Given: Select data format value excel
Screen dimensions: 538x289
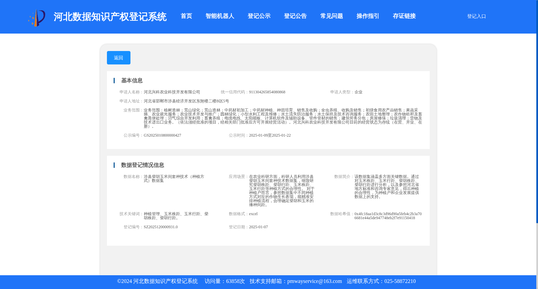Looking at the screenshot, I should 253,214.
